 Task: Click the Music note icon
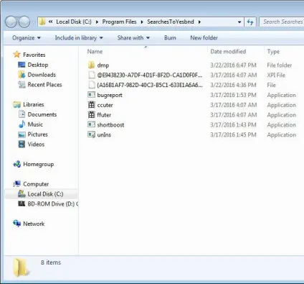click(22, 124)
